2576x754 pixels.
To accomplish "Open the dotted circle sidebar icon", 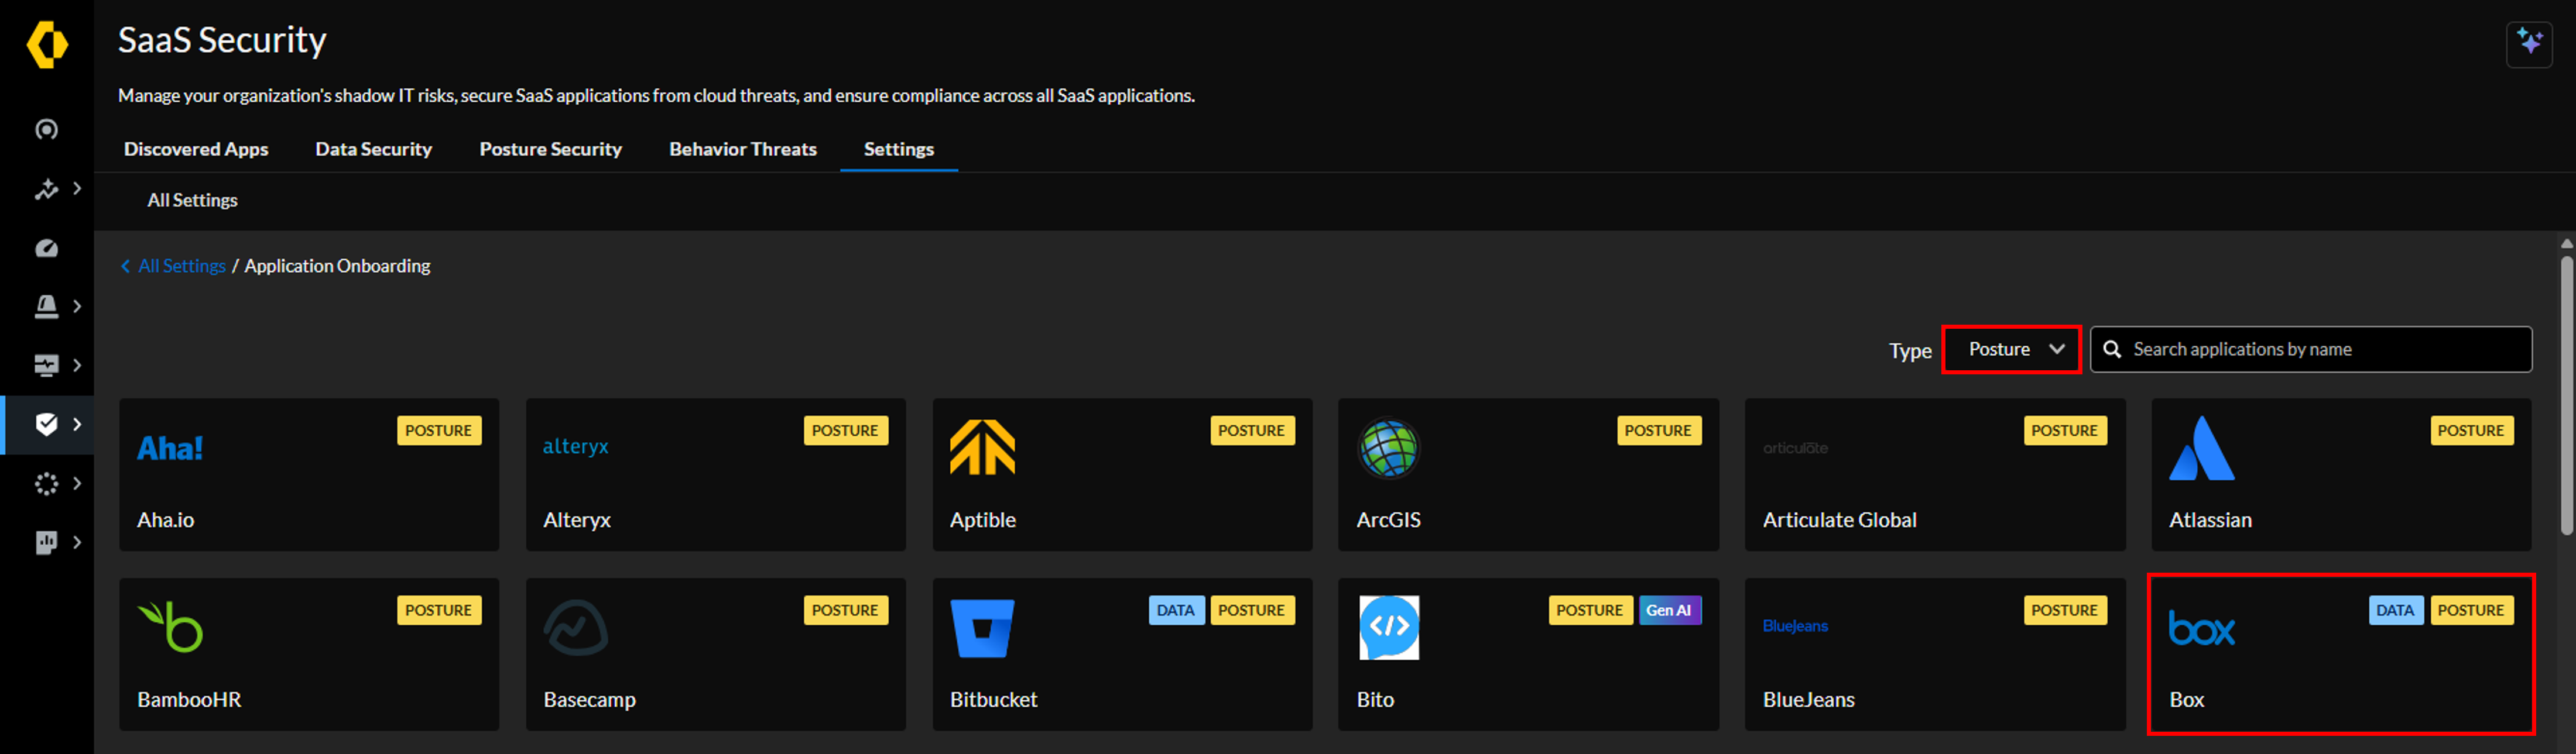I will tap(46, 483).
